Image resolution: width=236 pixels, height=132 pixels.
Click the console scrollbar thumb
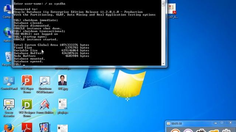coord(163,4)
